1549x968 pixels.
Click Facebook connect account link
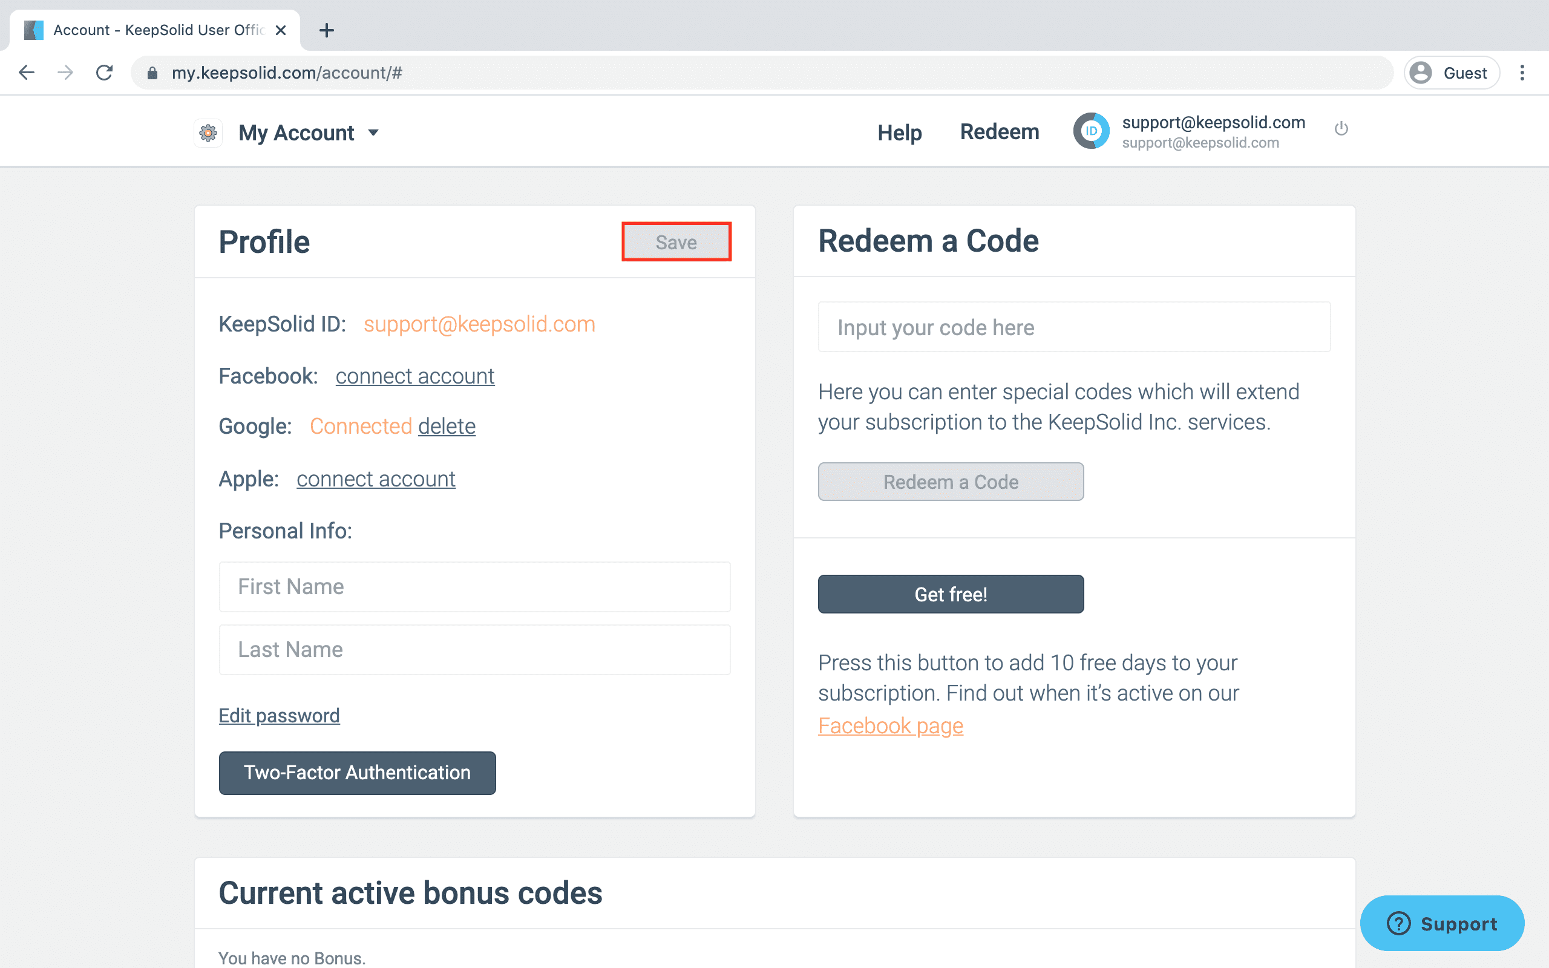click(414, 376)
